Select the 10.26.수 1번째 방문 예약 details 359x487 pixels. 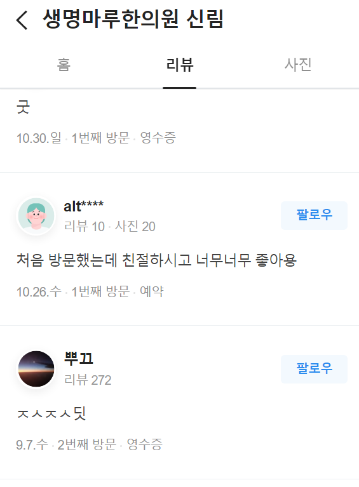point(90,291)
